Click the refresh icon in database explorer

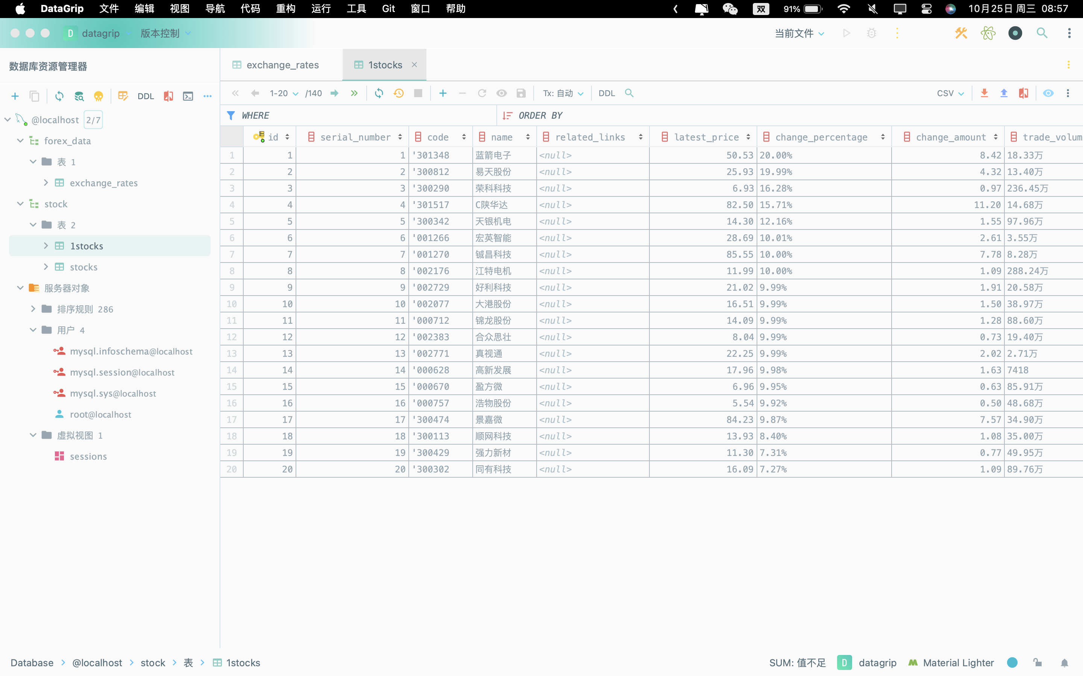coord(59,96)
